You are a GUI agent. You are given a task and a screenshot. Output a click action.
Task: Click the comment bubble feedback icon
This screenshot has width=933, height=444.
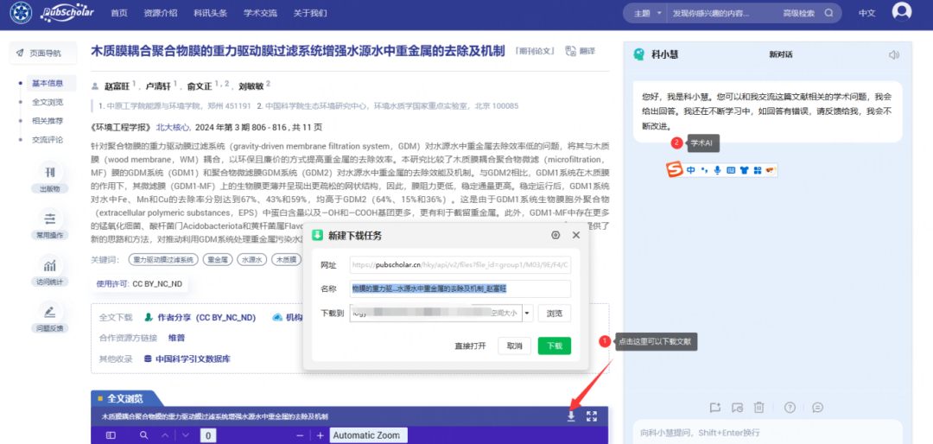817,408
